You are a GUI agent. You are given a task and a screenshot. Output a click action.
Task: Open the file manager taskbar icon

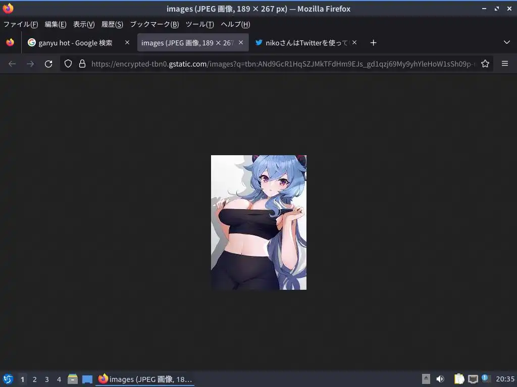click(73, 379)
